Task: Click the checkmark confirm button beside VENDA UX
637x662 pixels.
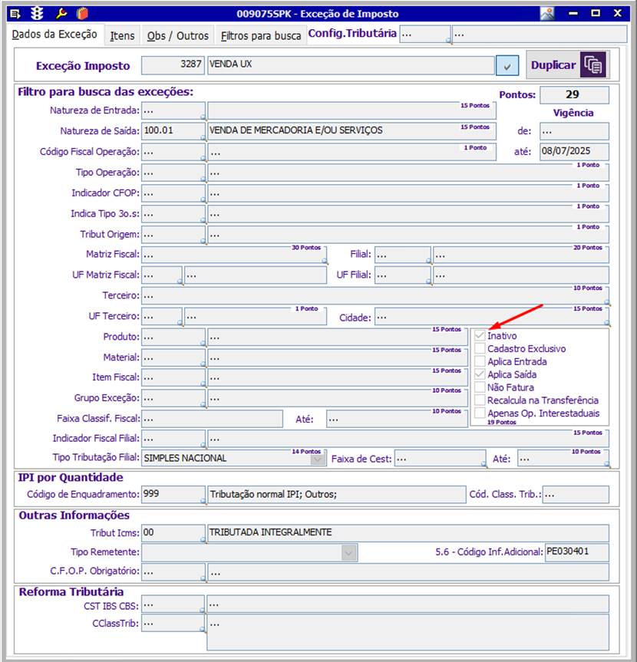Action: click(x=507, y=66)
